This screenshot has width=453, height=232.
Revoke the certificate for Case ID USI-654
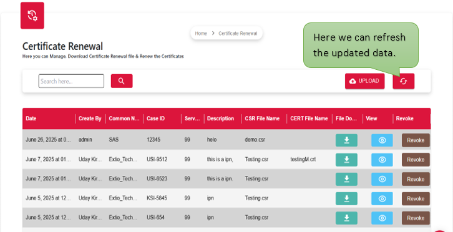[416, 218]
